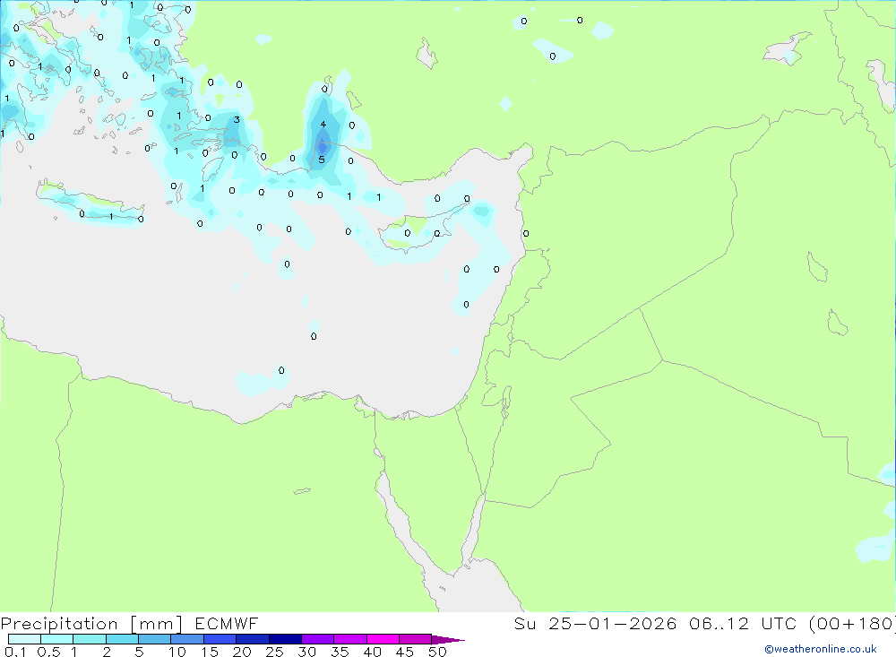Click the 40–45 mm legend swatch
This screenshot has width=896, height=657.
[x=383, y=639]
